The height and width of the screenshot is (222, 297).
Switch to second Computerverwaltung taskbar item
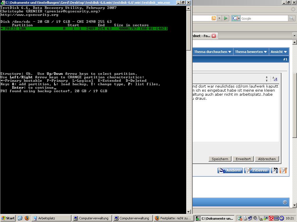click(x=133, y=218)
